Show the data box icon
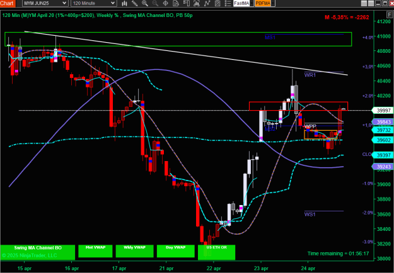The width and height of the screenshot is (394, 273). [x=176, y=3]
